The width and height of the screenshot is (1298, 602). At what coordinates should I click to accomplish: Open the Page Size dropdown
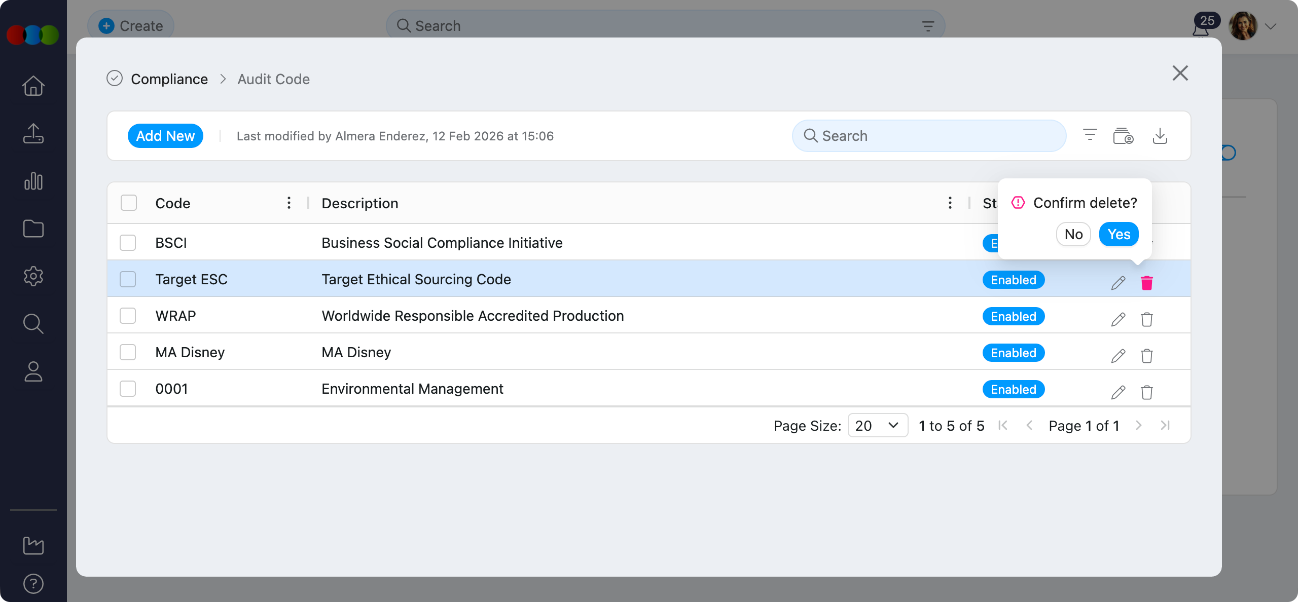pyautogui.click(x=878, y=425)
